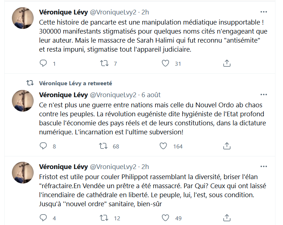Open more options for the 6 août tweet
Screen dimensions: 283x225
264,95
